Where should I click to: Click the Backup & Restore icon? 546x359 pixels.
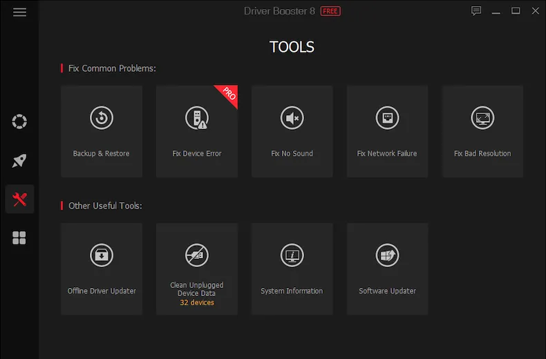coord(102,117)
